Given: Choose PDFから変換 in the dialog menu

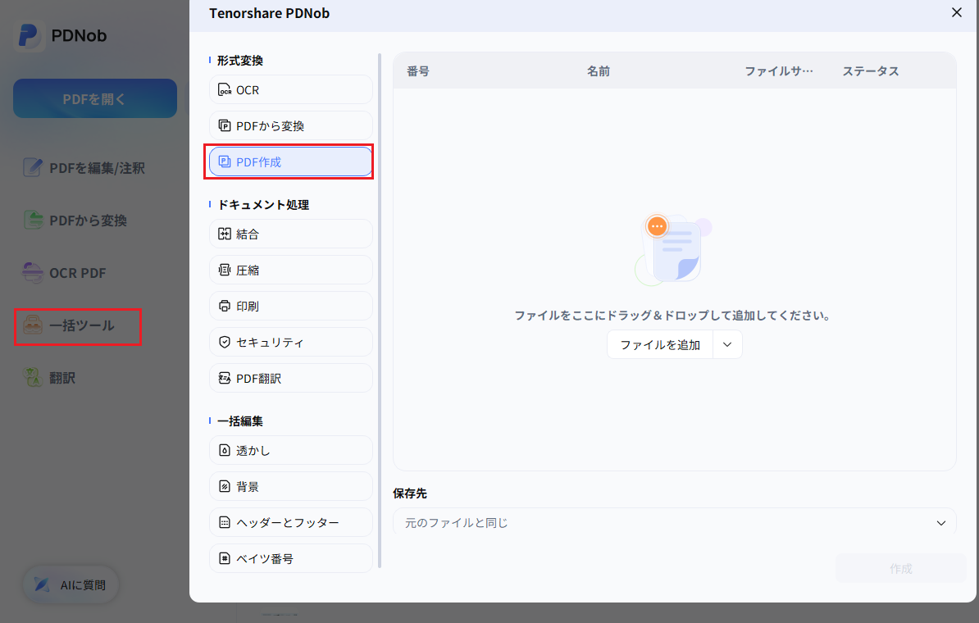Looking at the screenshot, I should pos(291,125).
